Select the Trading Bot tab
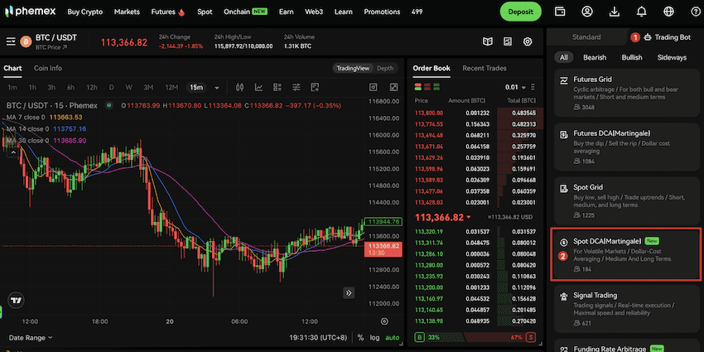Image resolution: width=704 pixels, height=352 pixels. click(668, 37)
